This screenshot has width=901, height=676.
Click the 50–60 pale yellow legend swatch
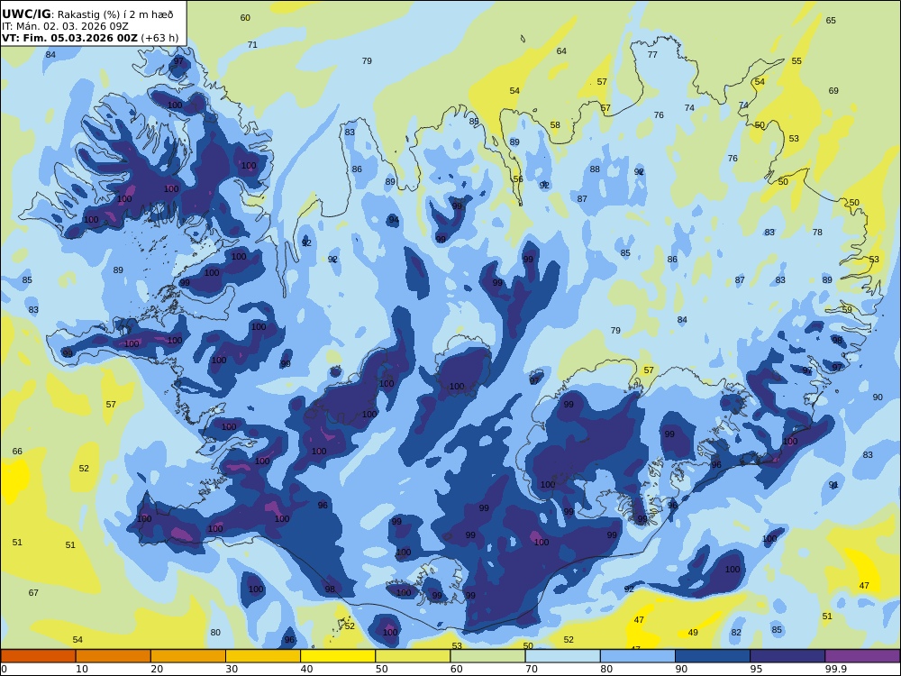(x=414, y=656)
